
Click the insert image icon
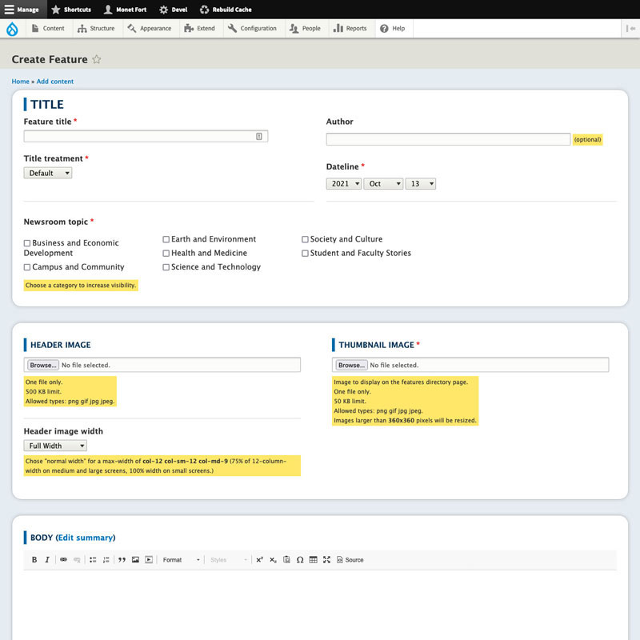click(x=135, y=559)
